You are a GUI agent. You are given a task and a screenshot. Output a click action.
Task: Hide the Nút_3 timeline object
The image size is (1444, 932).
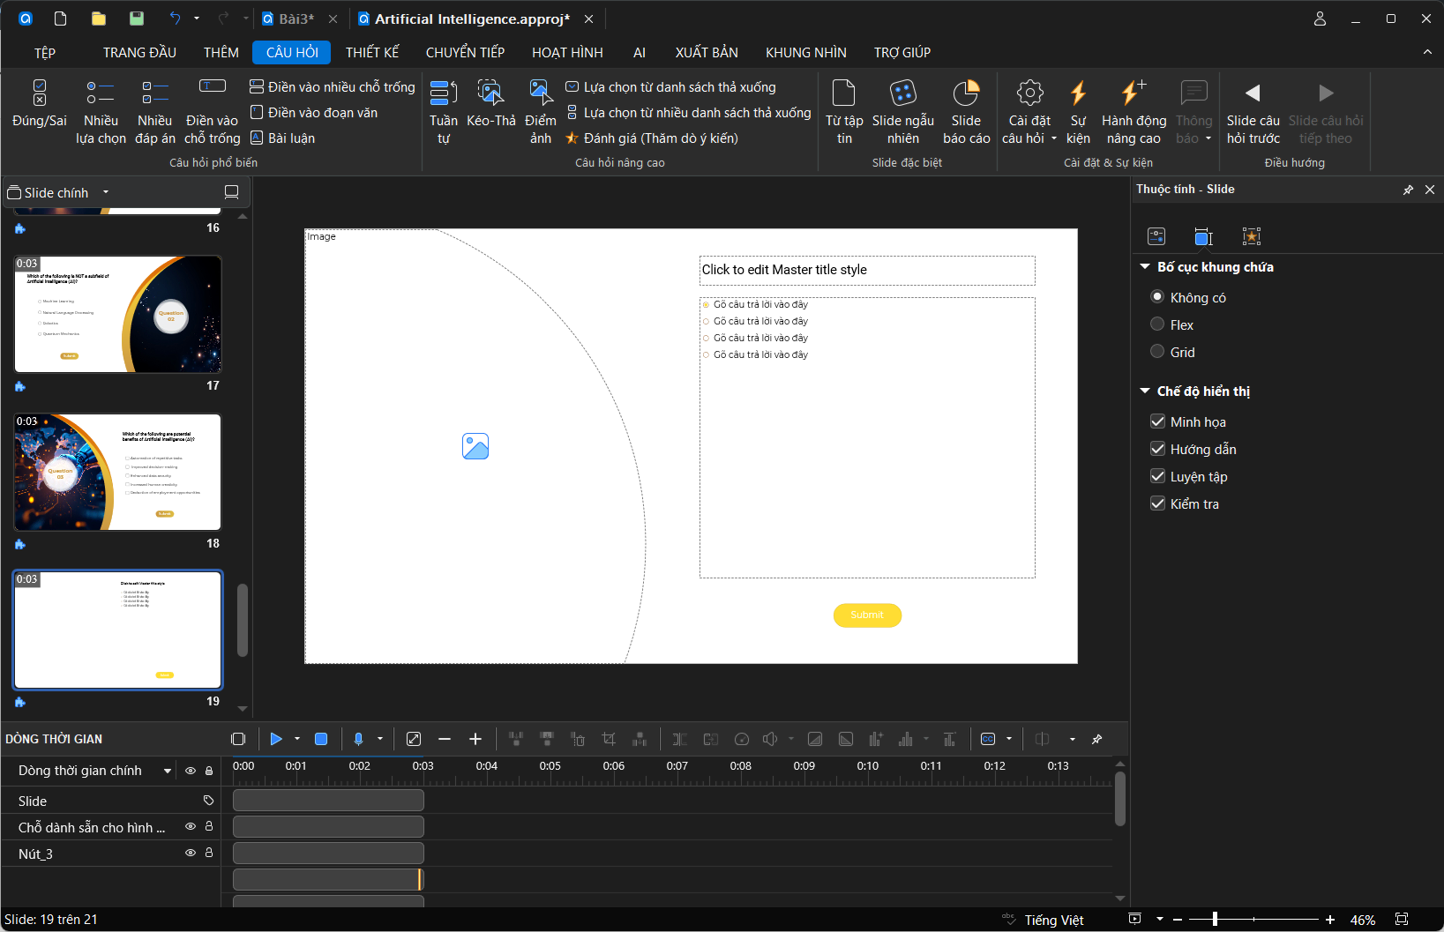tap(190, 853)
